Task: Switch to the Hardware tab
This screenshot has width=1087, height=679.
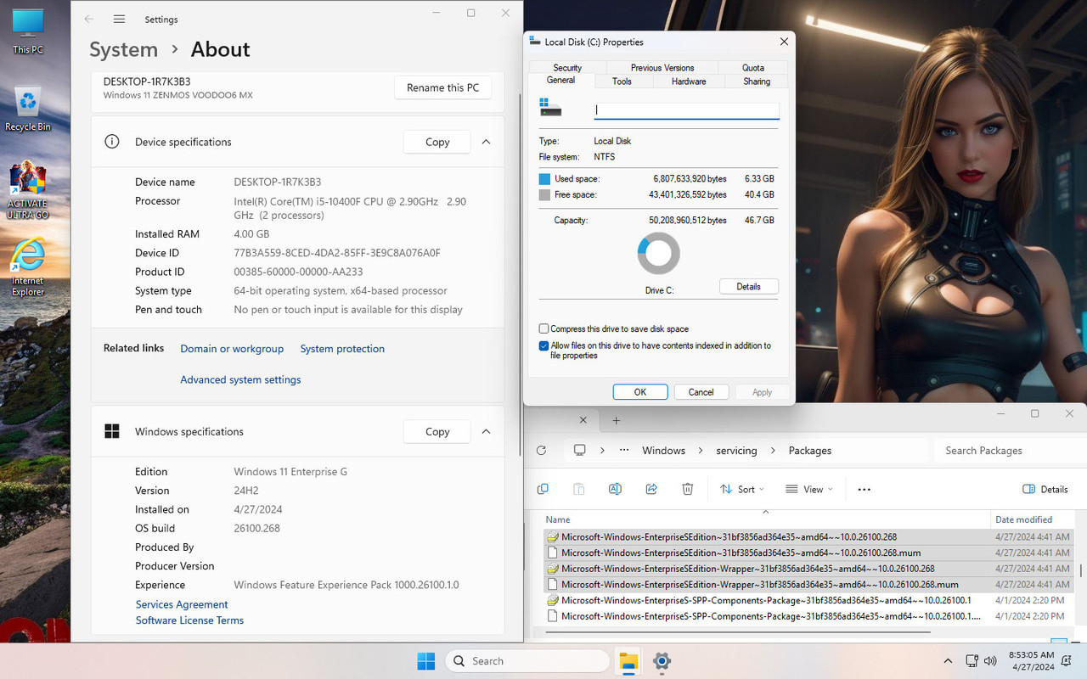Action: (689, 81)
